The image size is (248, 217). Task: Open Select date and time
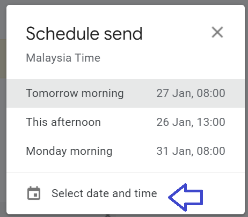tap(126, 193)
